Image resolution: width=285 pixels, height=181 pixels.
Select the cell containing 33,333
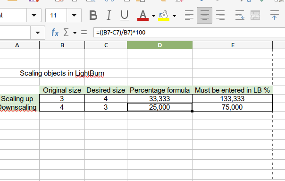click(x=160, y=99)
